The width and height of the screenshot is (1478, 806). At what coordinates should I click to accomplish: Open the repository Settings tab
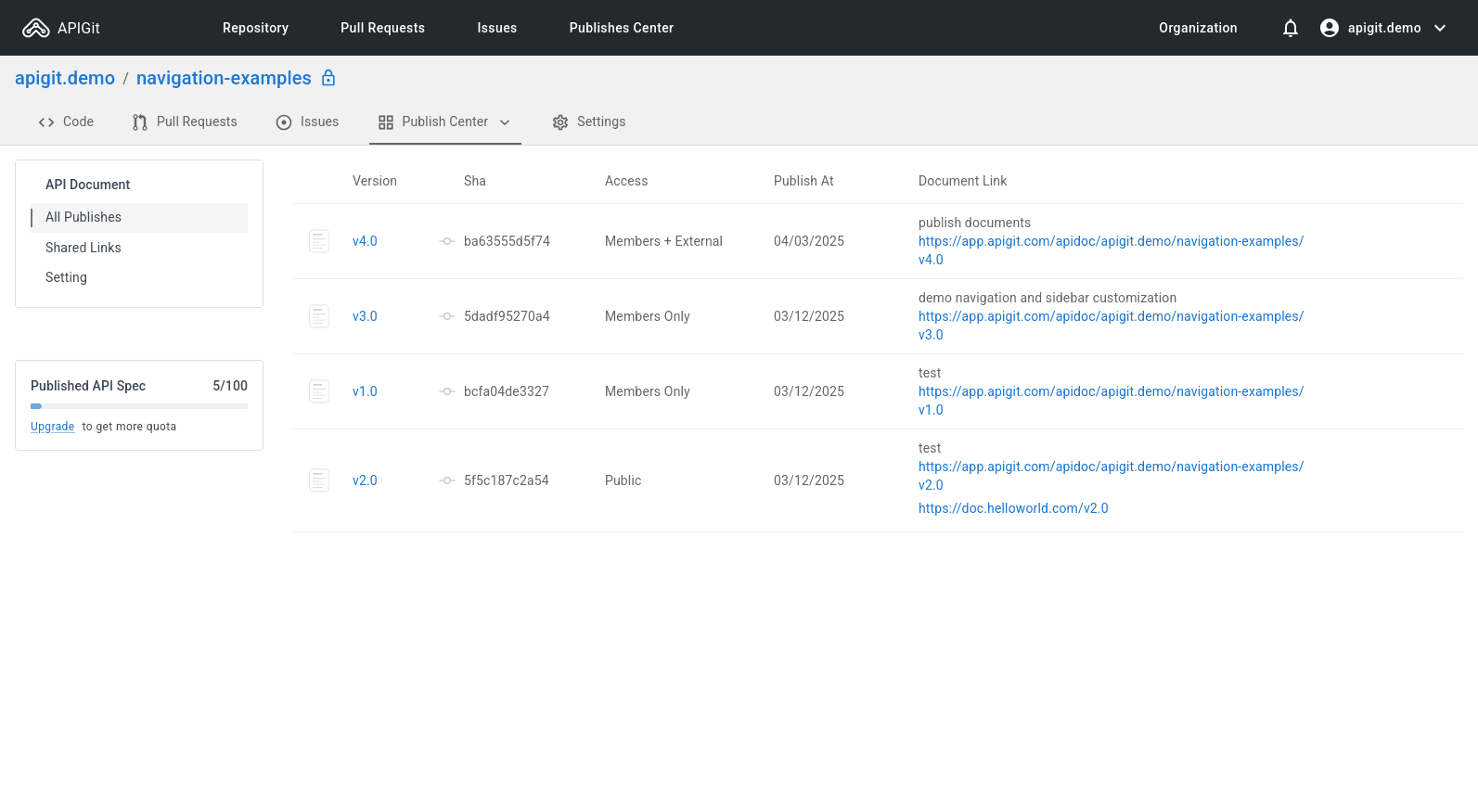click(589, 122)
